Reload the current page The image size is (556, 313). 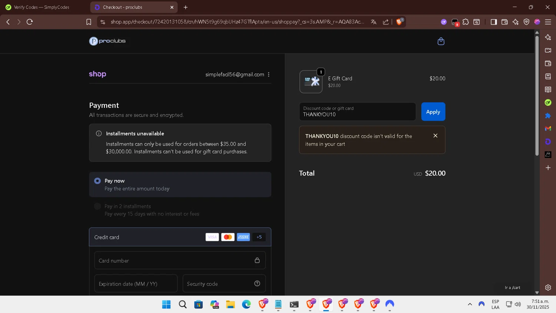pyautogui.click(x=30, y=22)
